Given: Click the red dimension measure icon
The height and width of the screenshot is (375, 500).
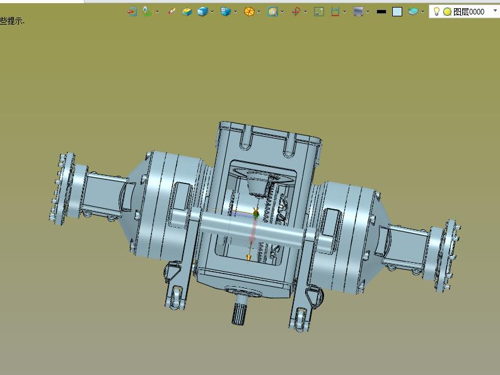Looking at the screenshot, I should (x=335, y=12).
